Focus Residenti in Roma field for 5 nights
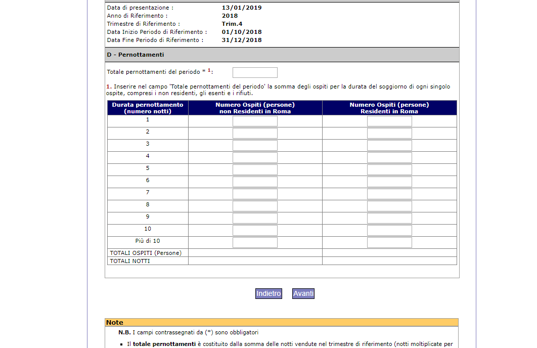537x348 pixels. pyautogui.click(x=389, y=170)
